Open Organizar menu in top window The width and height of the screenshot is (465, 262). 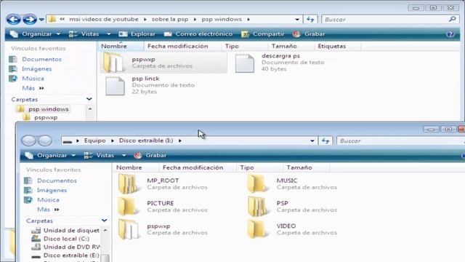35,34
